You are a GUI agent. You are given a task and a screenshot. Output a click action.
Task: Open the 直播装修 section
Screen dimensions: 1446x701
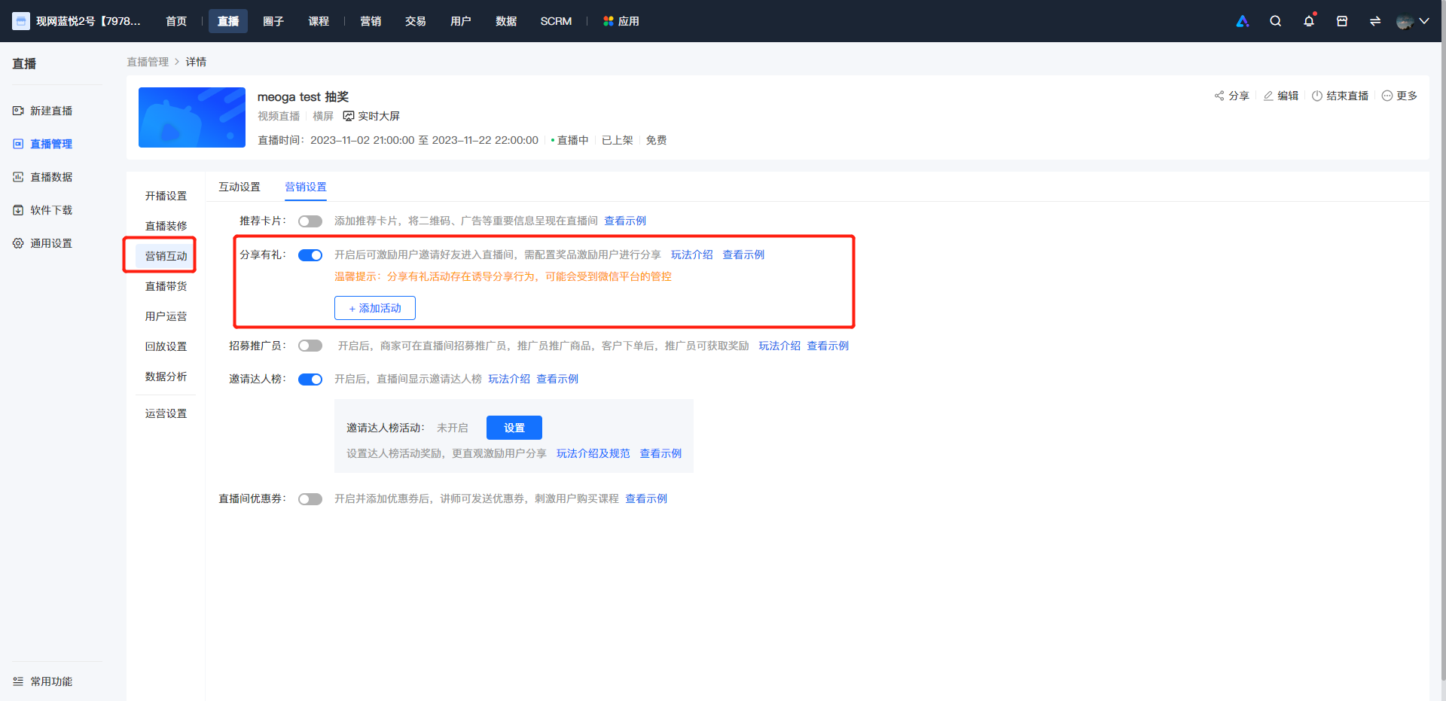point(166,226)
